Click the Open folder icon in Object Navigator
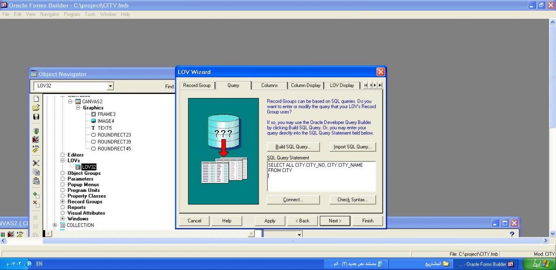The image size is (556, 270). (36, 108)
